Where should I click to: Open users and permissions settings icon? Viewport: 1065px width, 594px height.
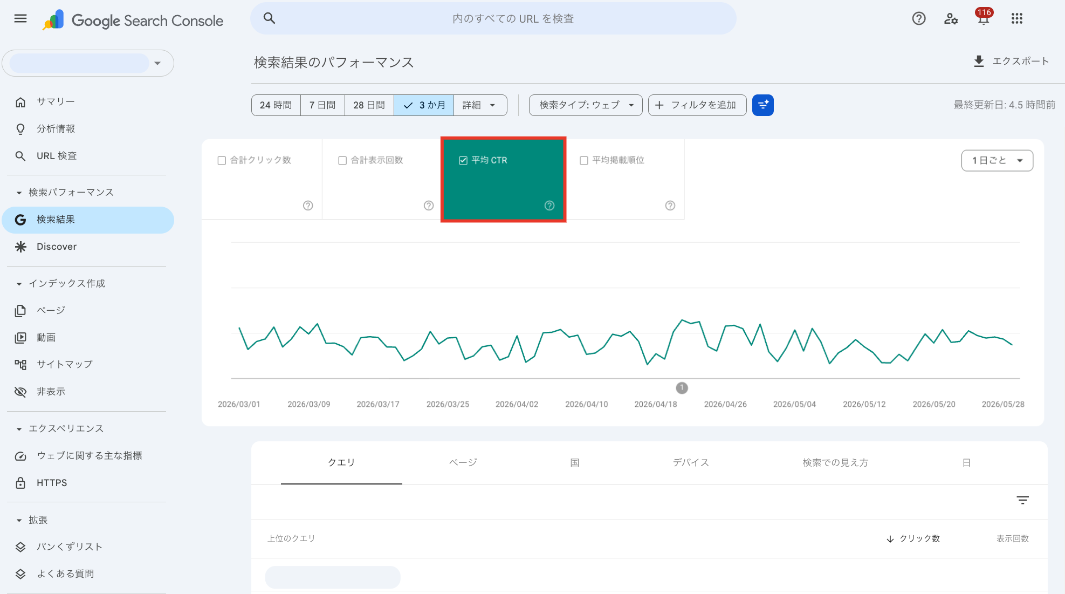click(x=951, y=19)
